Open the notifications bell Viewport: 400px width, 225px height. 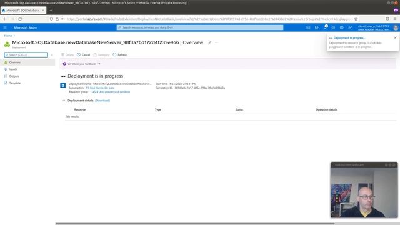click(x=325, y=27)
